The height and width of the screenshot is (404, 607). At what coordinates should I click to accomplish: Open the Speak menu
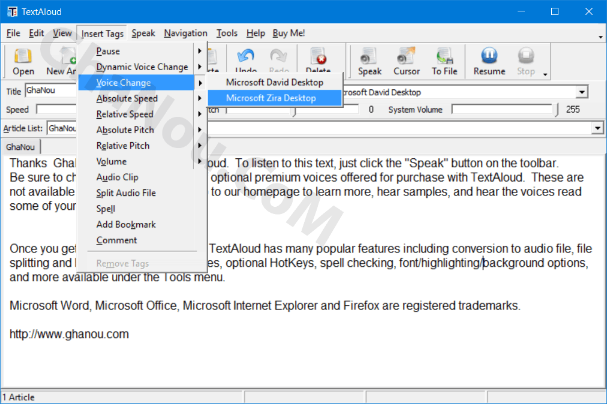(143, 34)
